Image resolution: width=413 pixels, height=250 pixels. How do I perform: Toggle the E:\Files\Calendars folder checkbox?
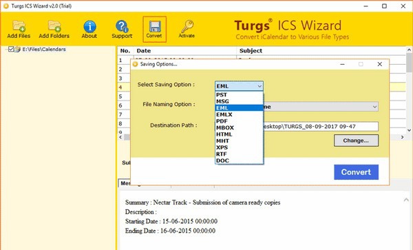coord(11,49)
